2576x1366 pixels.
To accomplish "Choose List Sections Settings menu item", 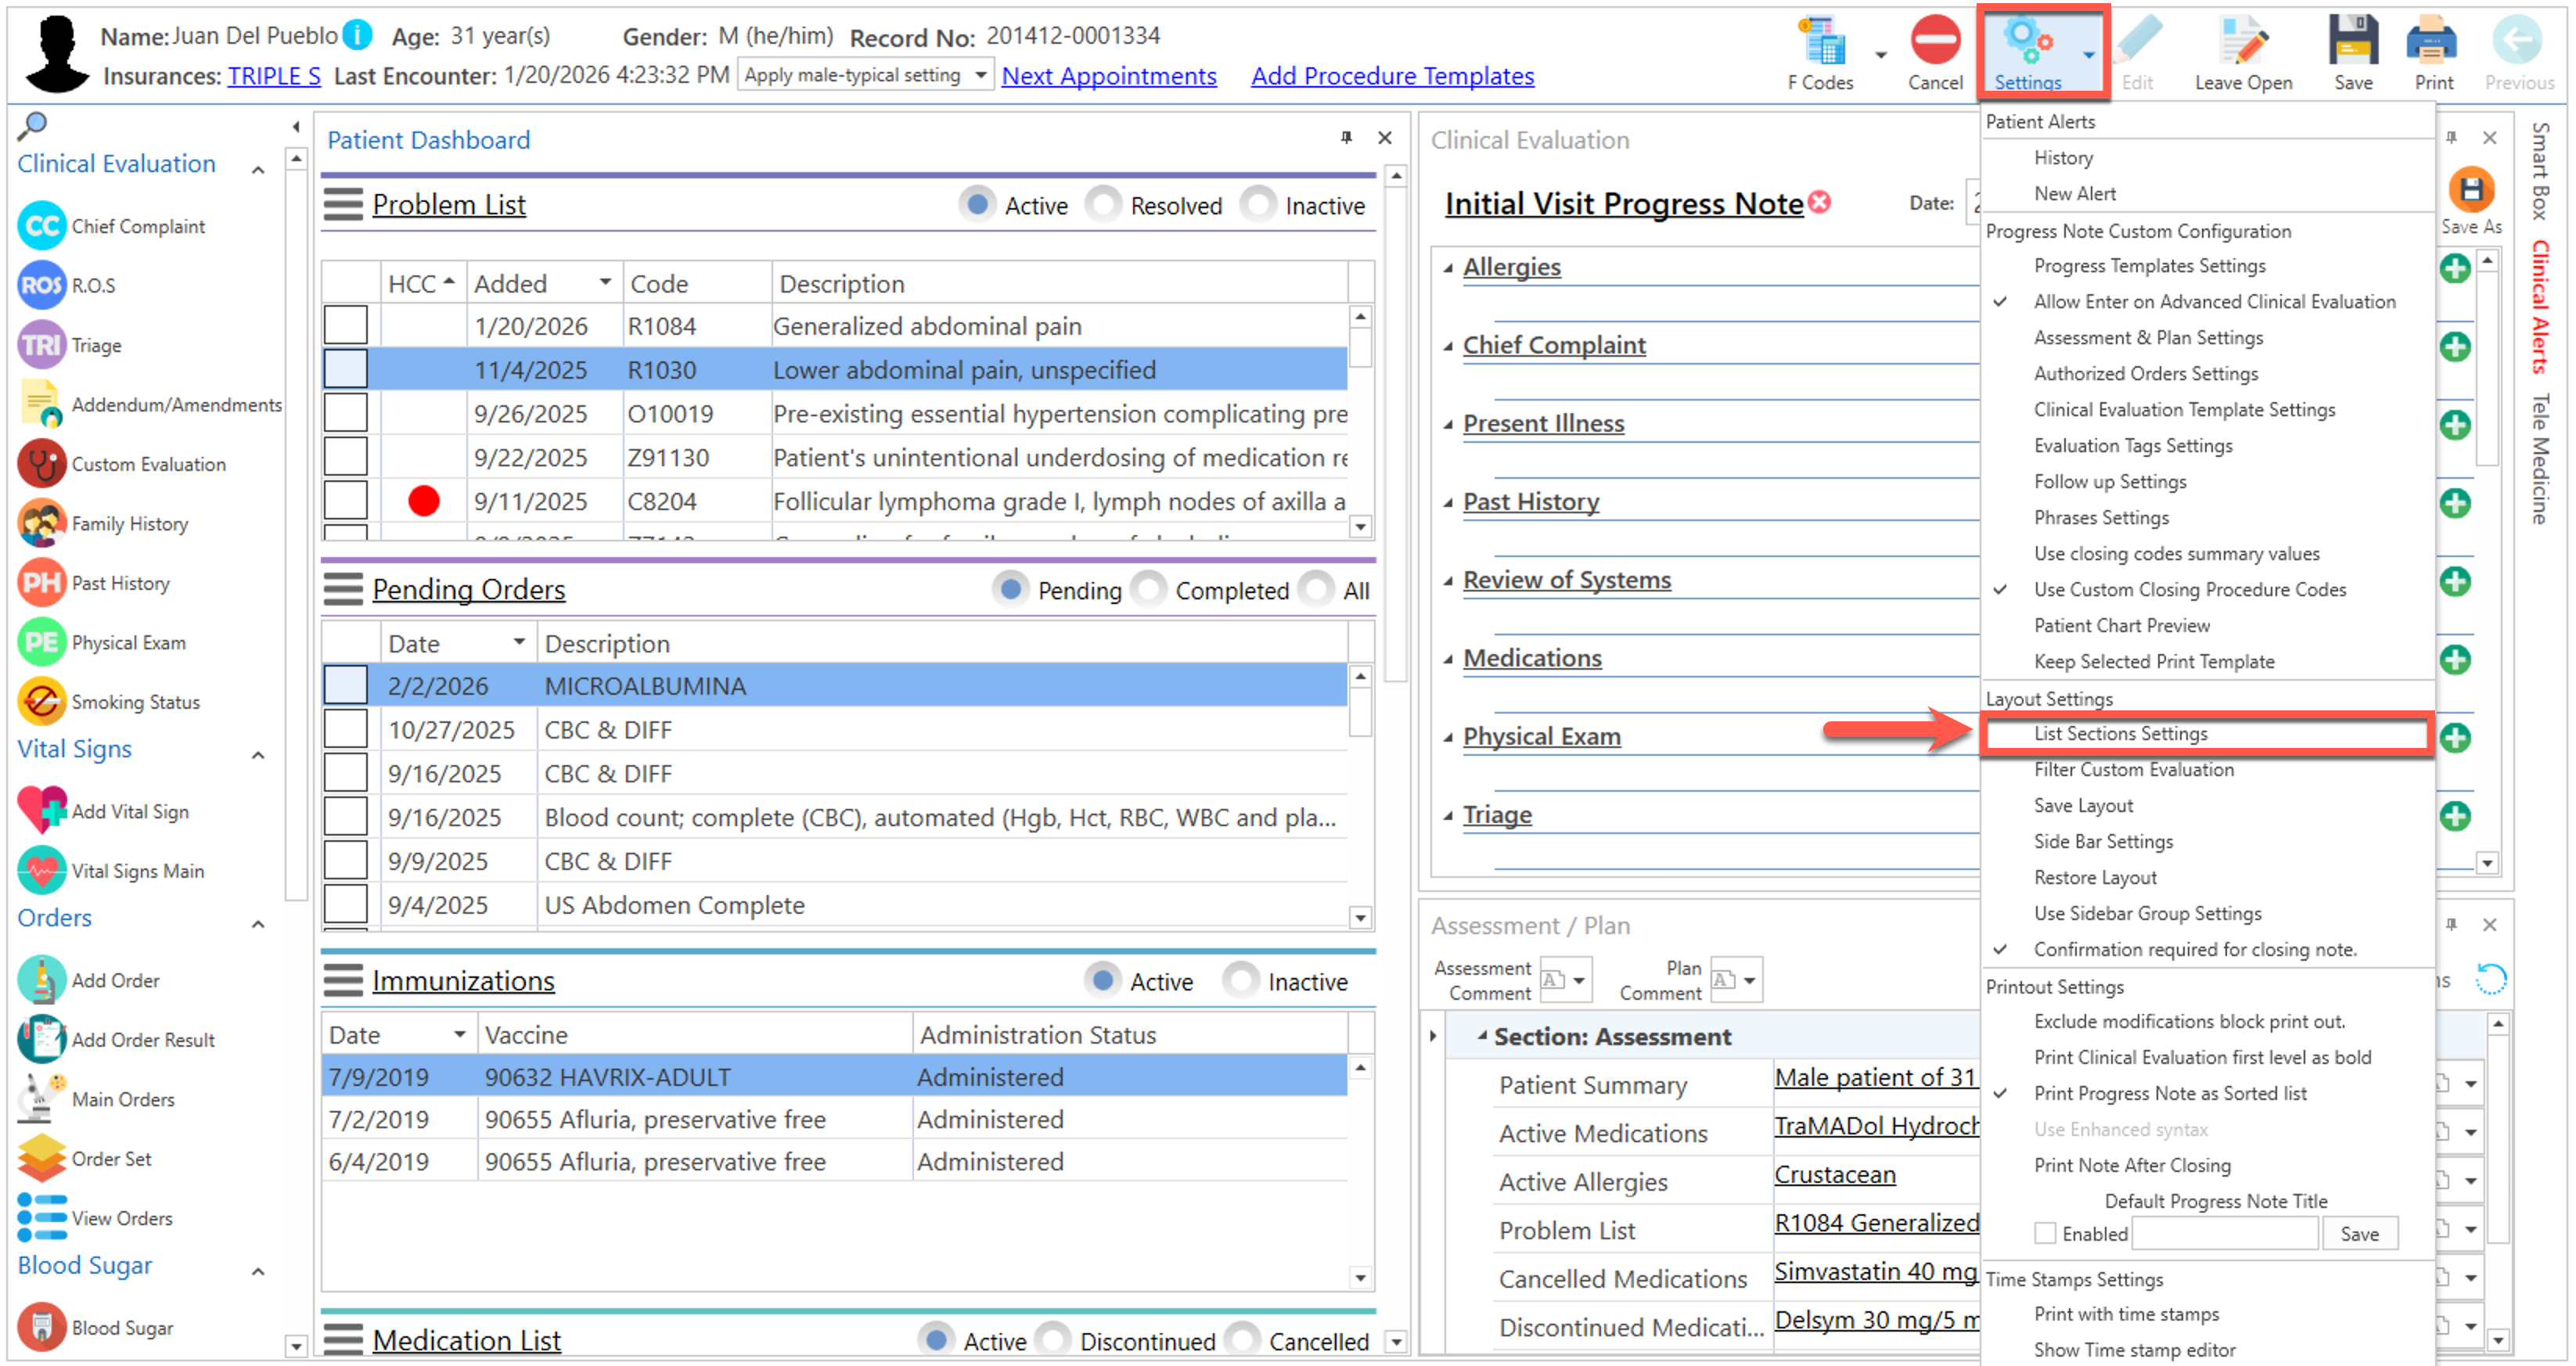I will point(2120,733).
